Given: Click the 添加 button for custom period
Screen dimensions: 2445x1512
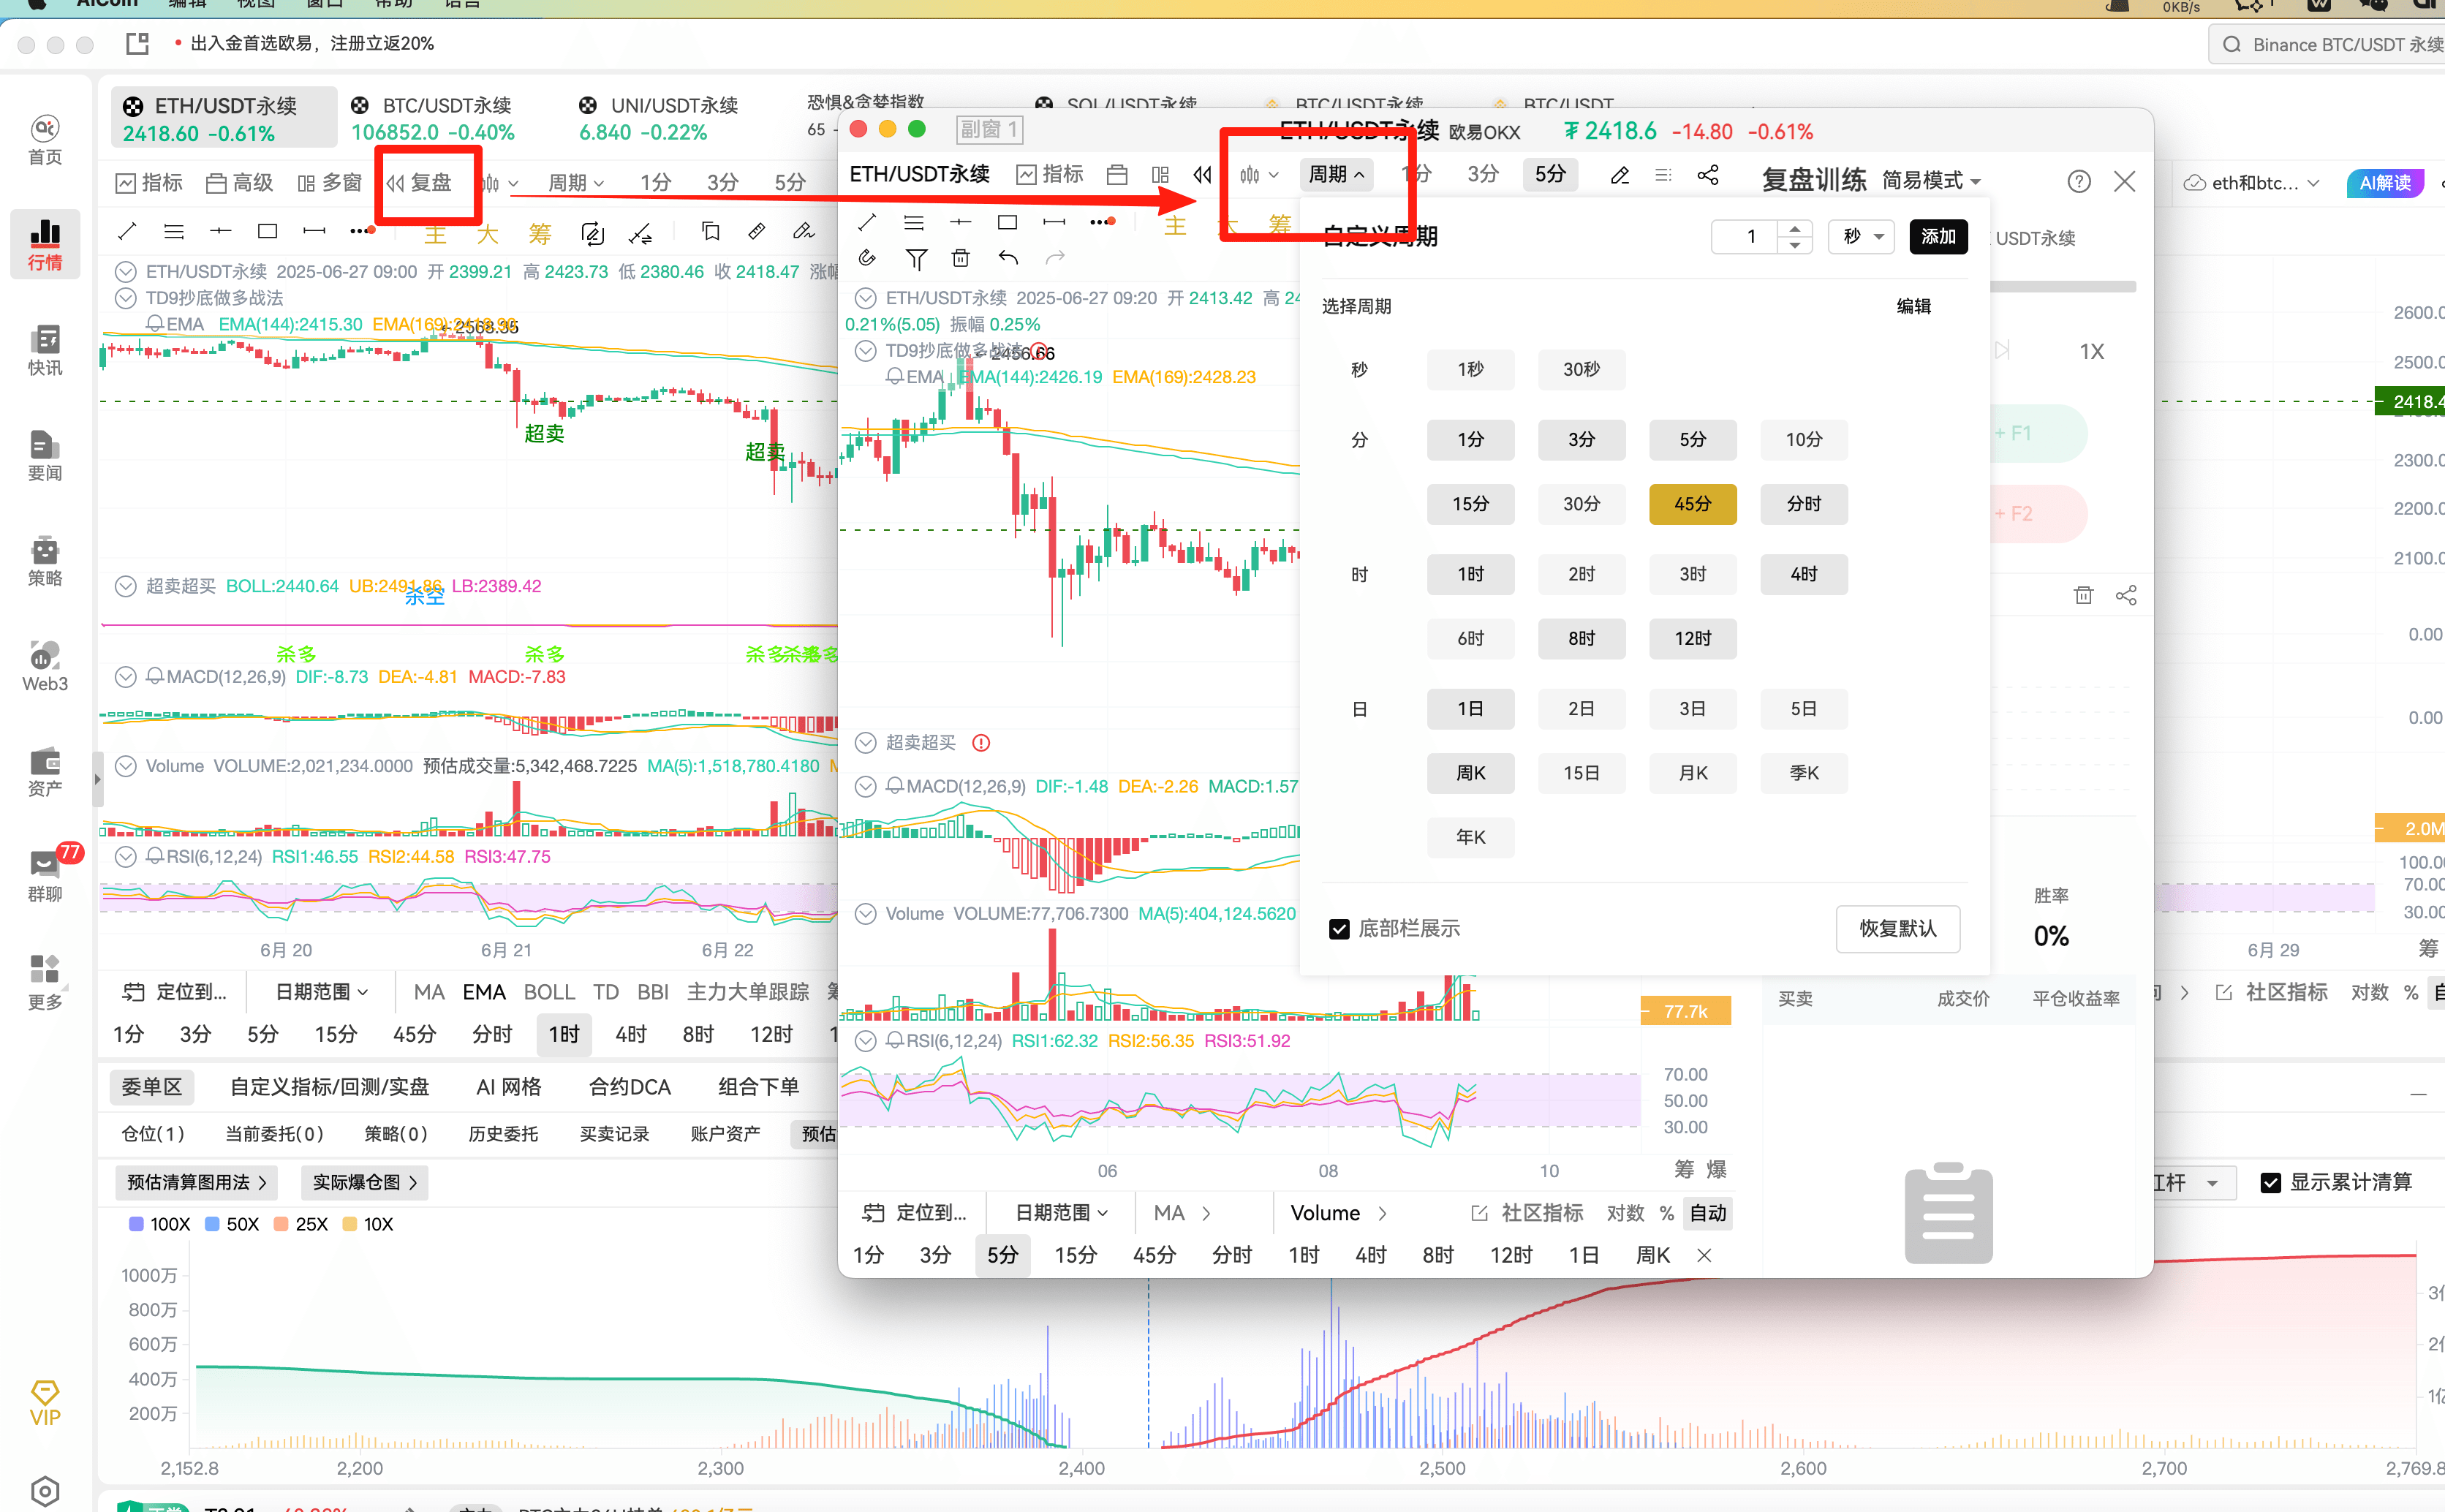Looking at the screenshot, I should tap(1938, 236).
